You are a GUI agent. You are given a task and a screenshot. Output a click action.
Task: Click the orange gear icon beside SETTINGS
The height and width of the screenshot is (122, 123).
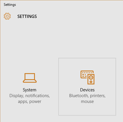[x=7, y=16]
